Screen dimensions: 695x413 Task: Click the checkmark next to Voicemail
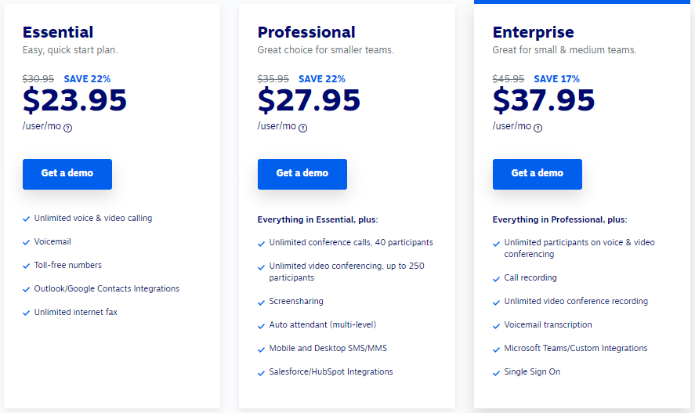pos(26,242)
